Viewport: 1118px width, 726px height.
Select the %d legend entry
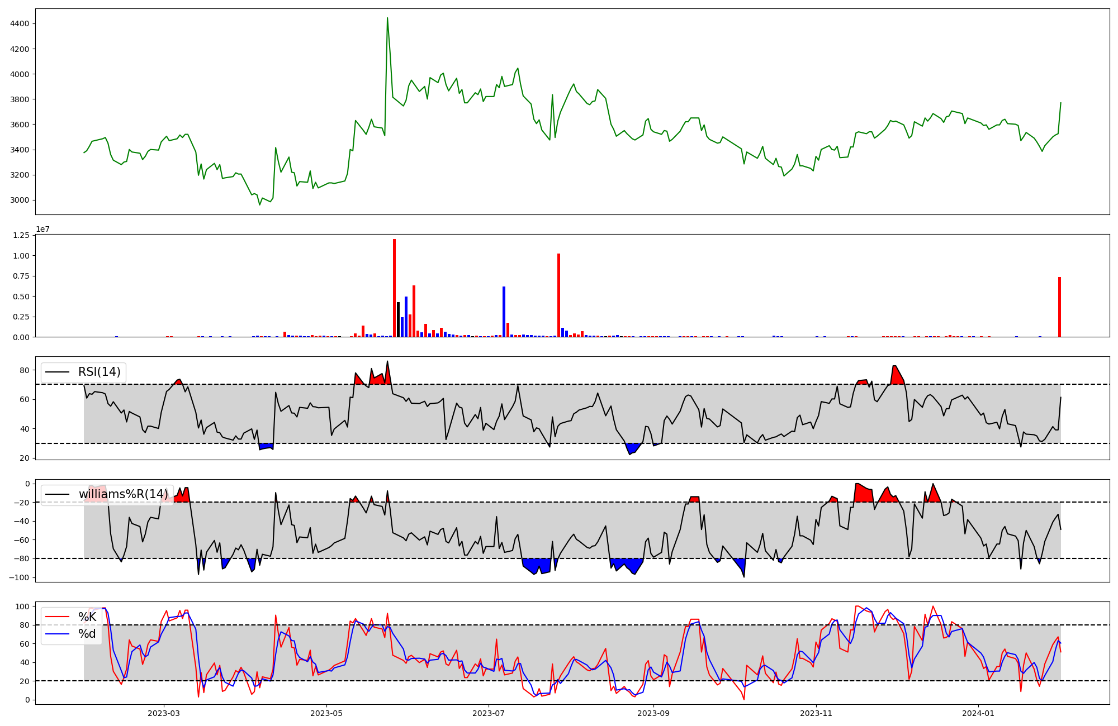tap(87, 634)
